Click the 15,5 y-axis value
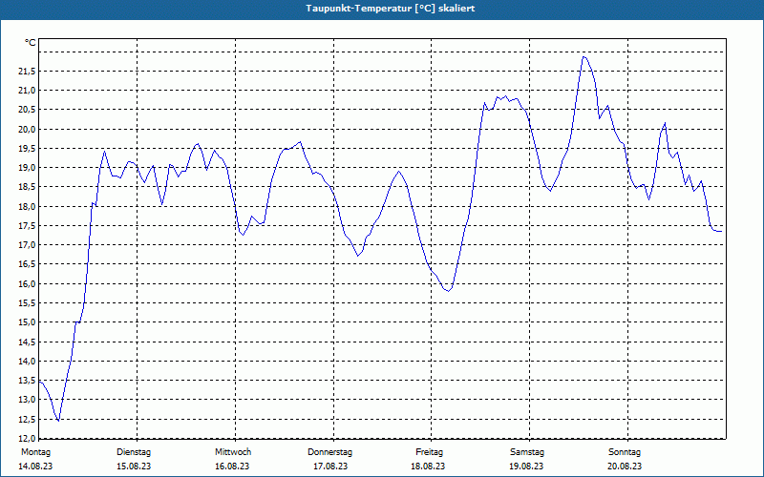 tap(27, 303)
